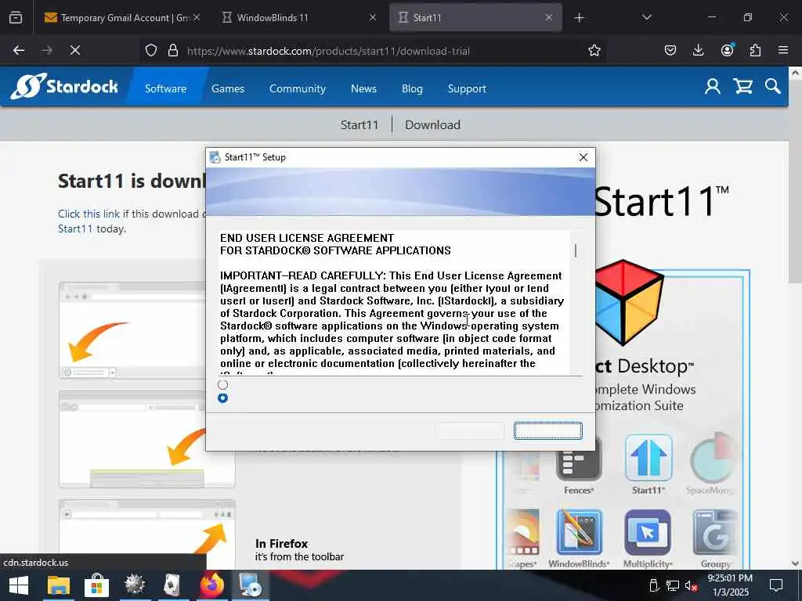
Task: Click the Start11 sub-navigation link
Action: tap(359, 124)
